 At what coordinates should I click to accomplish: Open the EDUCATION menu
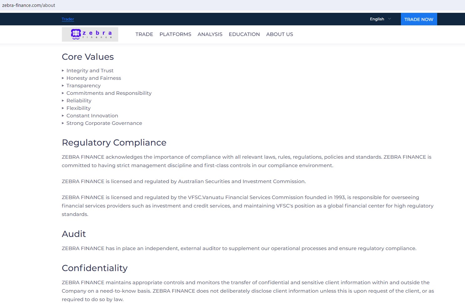pos(244,34)
